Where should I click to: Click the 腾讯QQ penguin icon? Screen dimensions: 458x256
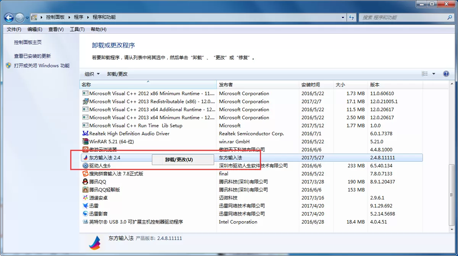(x=85, y=181)
